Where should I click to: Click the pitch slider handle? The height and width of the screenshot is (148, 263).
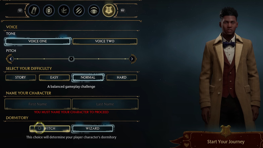point(71,59)
